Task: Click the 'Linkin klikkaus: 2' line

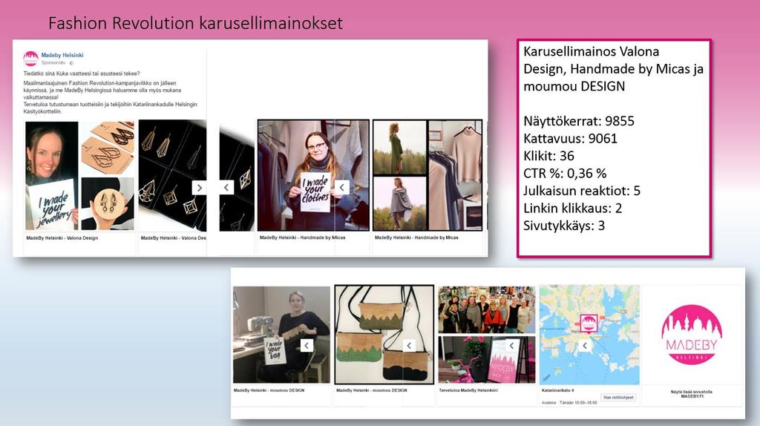Action: click(x=572, y=209)
